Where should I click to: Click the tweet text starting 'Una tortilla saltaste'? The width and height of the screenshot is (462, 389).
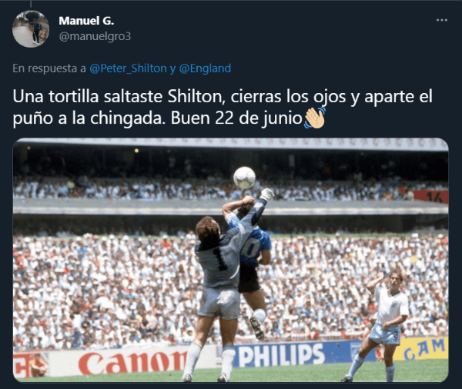[x=223, y=107]
